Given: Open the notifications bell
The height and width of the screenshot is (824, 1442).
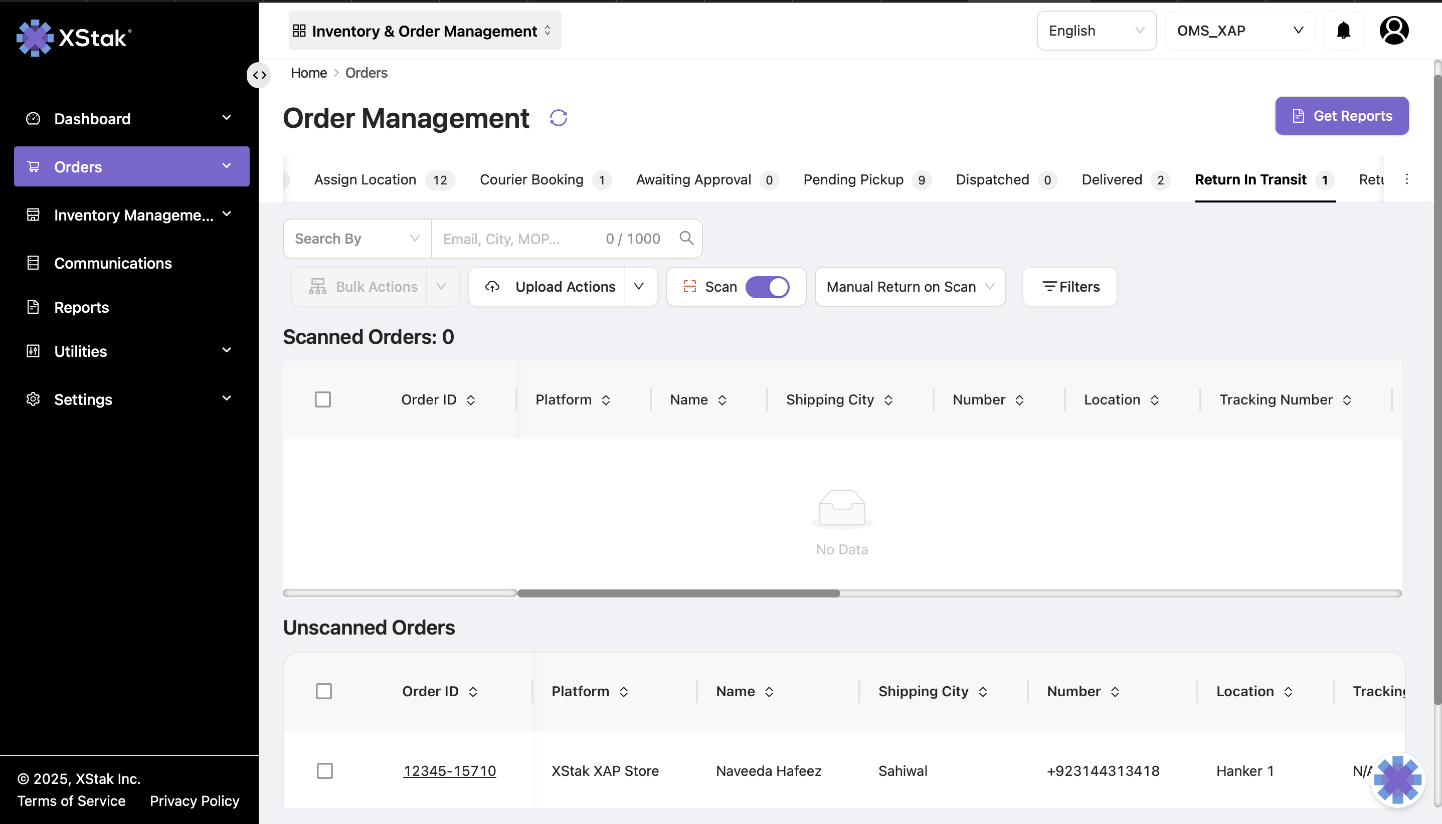Looking at the screenshot, I should [1344, 31].
